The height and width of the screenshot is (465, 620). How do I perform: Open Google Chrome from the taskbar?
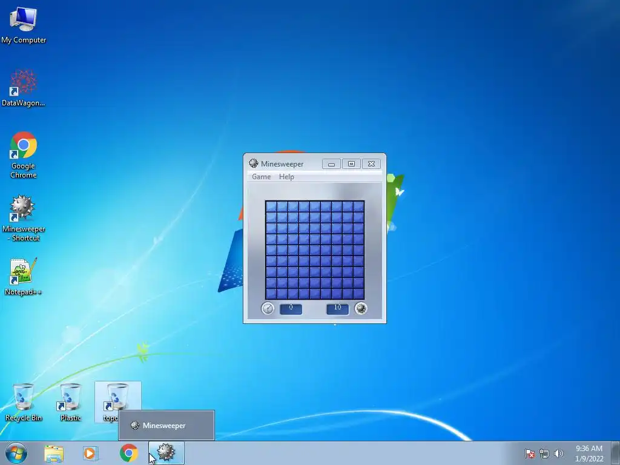tap(128, 453)
